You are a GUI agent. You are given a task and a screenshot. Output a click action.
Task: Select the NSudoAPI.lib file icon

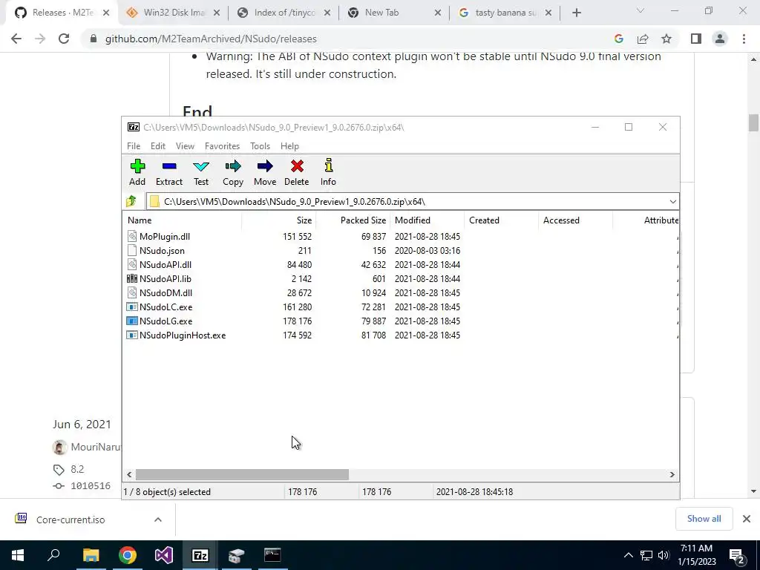point(132,279)
